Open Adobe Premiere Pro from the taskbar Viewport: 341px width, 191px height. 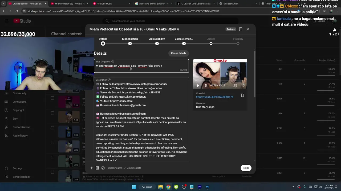click(x=200, y=187)
